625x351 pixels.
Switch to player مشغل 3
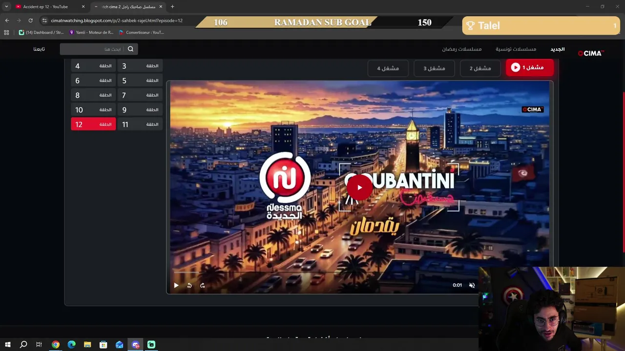(434, 68)
